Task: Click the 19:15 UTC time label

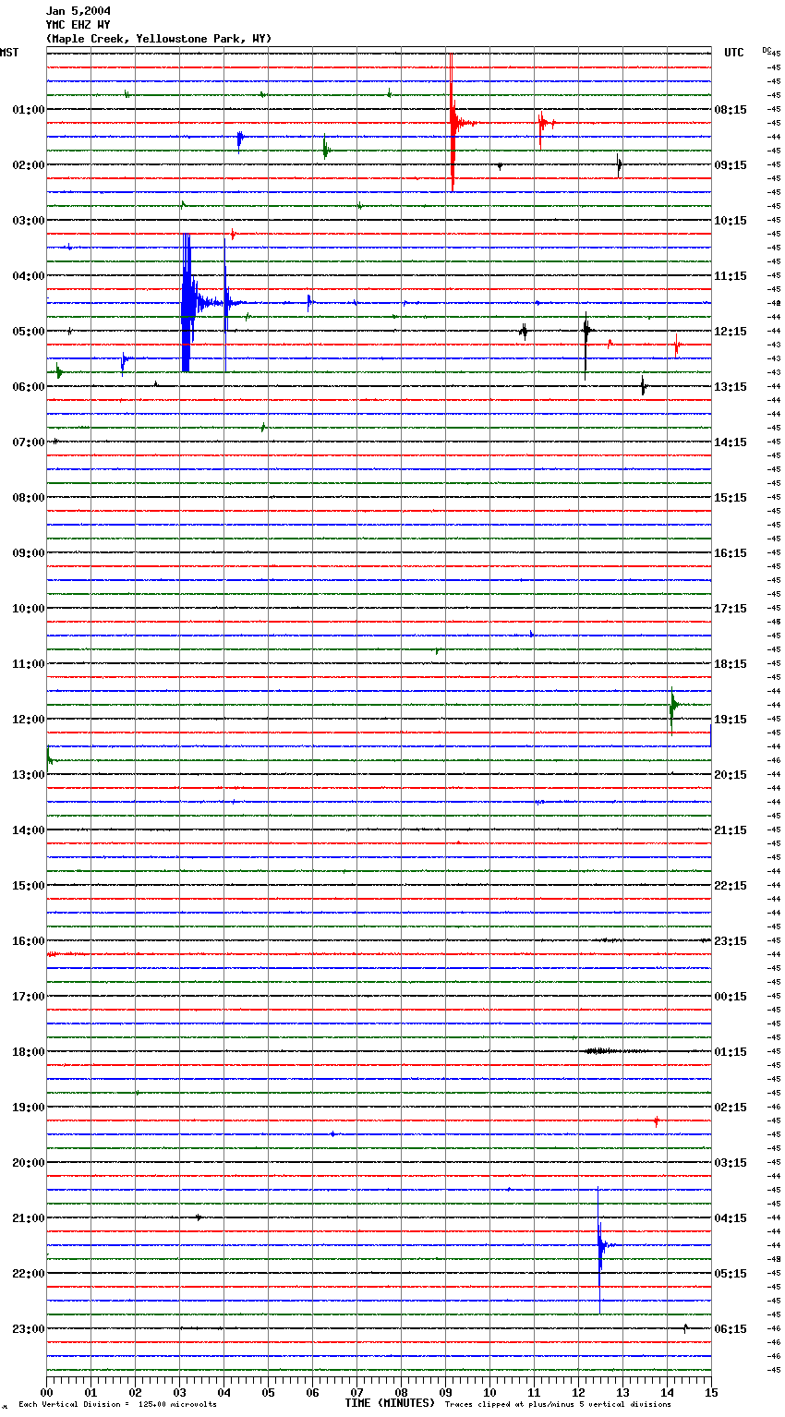Action: [x=731, y=720]
